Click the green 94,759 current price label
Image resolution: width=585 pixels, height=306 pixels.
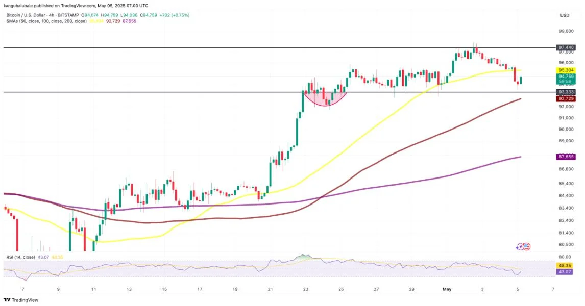[566, 76]
